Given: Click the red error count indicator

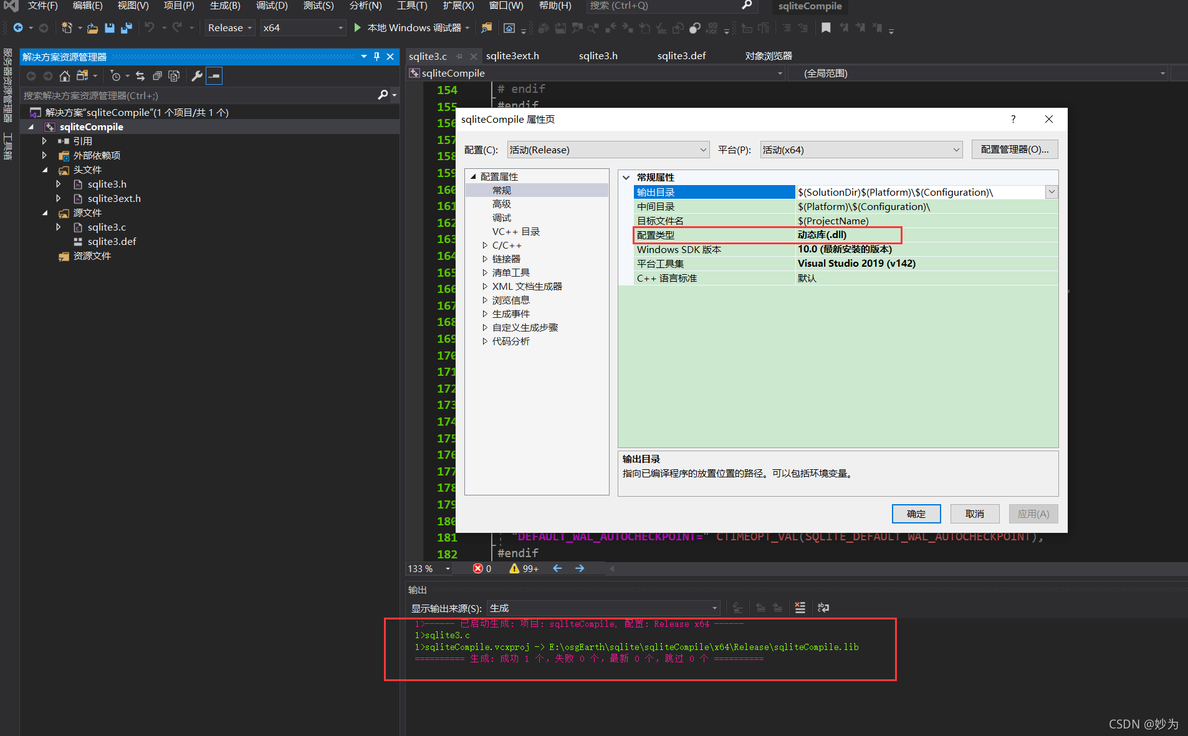Looking at the screenshot, I should (x=482, y=568).
